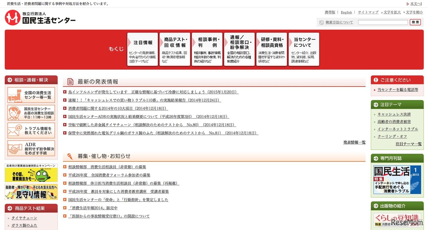Open 「消費生活年報2014」販売中 link
The height and width of the screenshot is (230, 428).
click(93, 208)
